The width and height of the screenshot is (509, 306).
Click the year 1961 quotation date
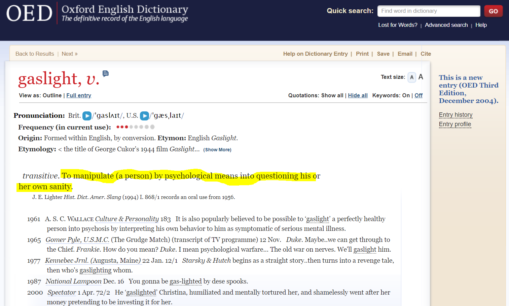click(x=34, y=219)
